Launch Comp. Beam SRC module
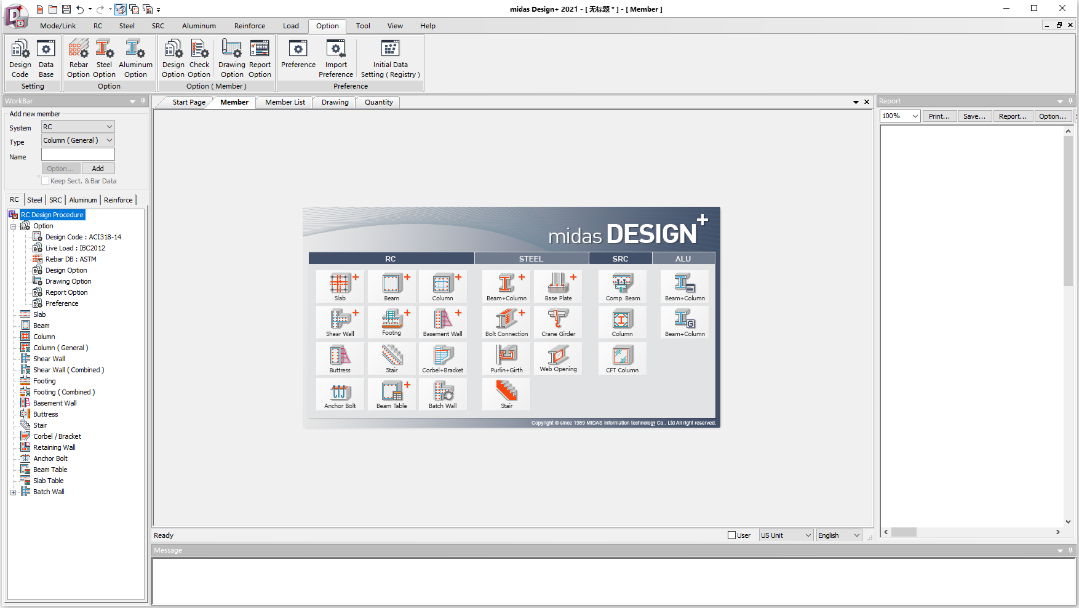The image size is (1079, 608). coord(623,287)
